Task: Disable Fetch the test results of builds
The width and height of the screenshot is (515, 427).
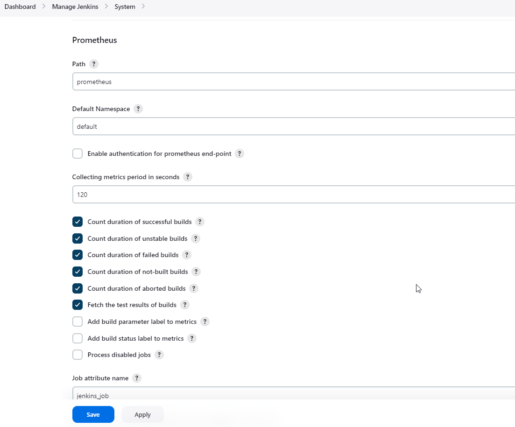Action: 78,305
